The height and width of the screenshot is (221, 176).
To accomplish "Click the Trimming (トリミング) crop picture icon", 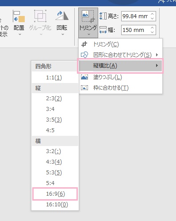I will pos(88,16).
